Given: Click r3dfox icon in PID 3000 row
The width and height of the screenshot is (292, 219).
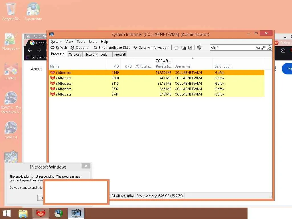Looking at the screenshot, I should click(x=53, y=78).
